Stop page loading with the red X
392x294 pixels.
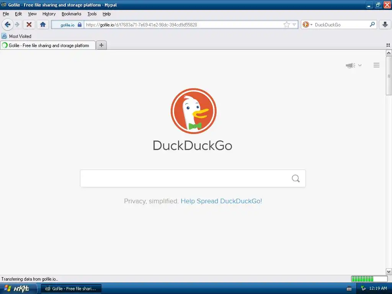[x=29, y=24]
